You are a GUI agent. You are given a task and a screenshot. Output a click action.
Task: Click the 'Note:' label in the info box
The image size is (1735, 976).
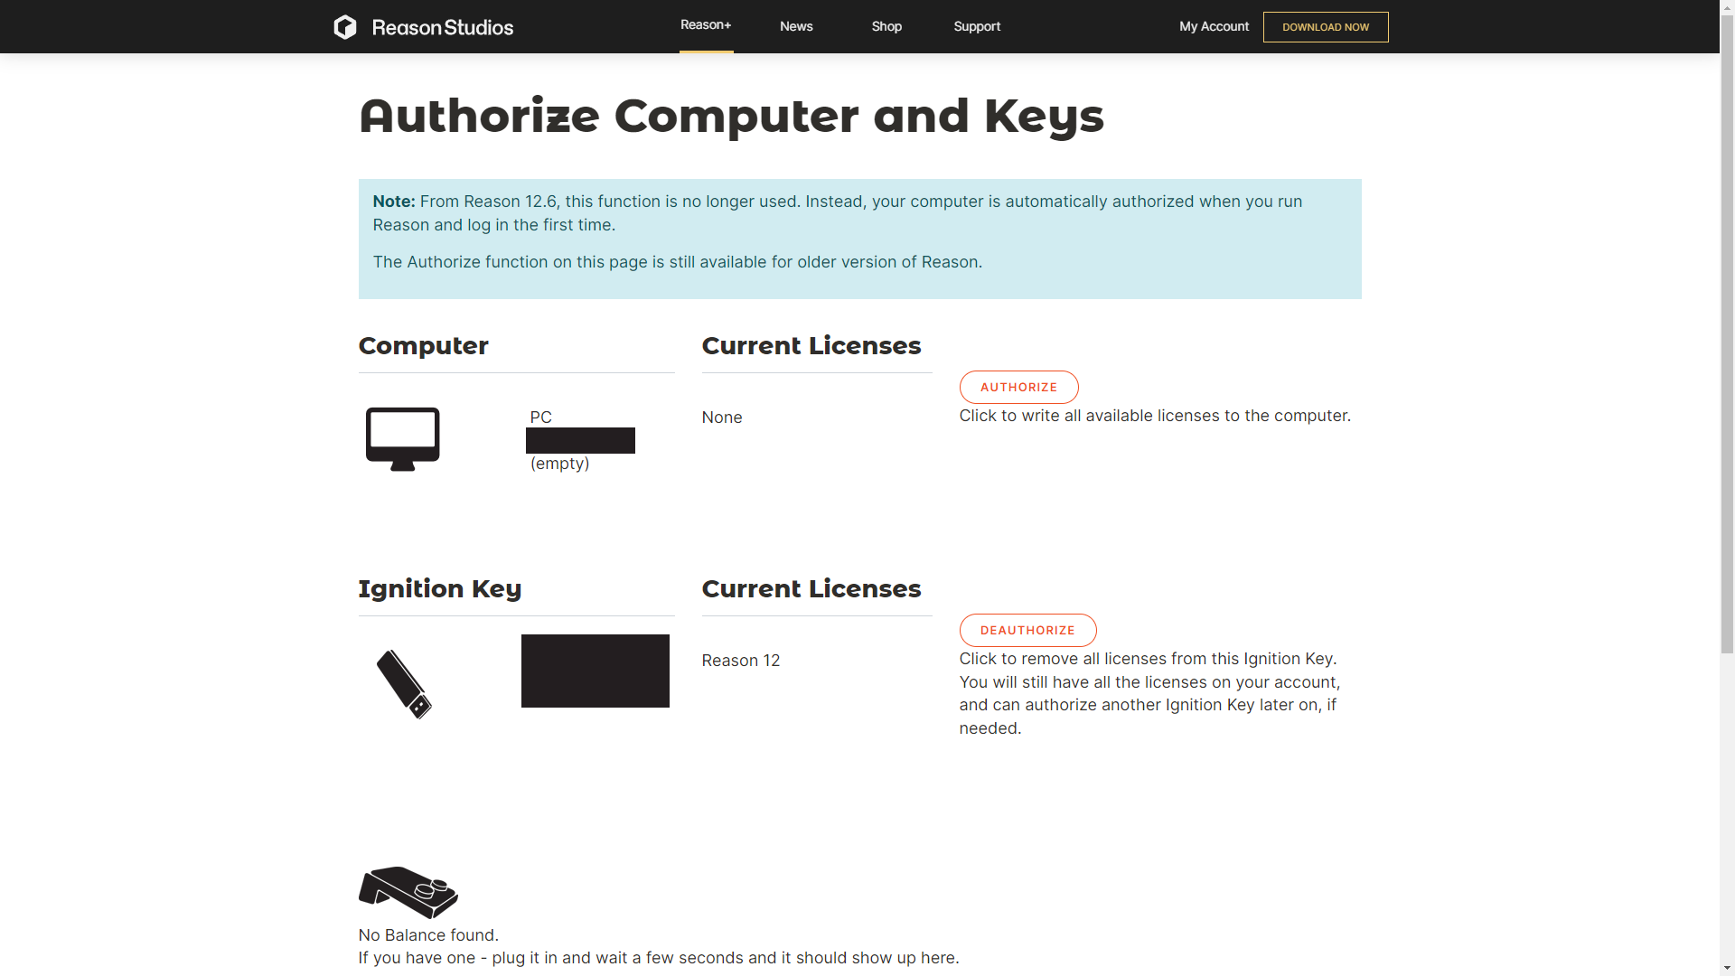point(394,202)
